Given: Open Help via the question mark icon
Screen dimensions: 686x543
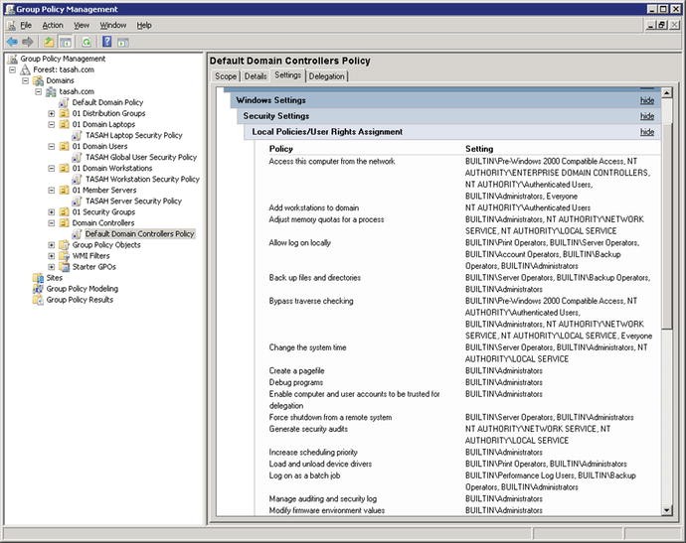Looking at the screenshot, I should 107,42.
